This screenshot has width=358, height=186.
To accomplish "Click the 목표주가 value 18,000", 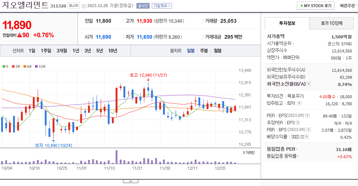I will pyautogui.click(x=346, y=97).
